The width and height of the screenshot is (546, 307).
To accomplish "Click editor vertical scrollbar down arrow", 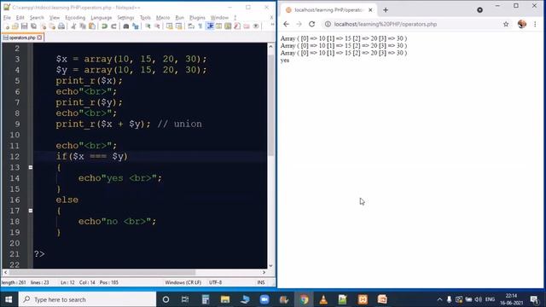I will [271, 265].
